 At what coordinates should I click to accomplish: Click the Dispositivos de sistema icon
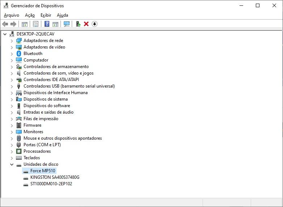19,99
